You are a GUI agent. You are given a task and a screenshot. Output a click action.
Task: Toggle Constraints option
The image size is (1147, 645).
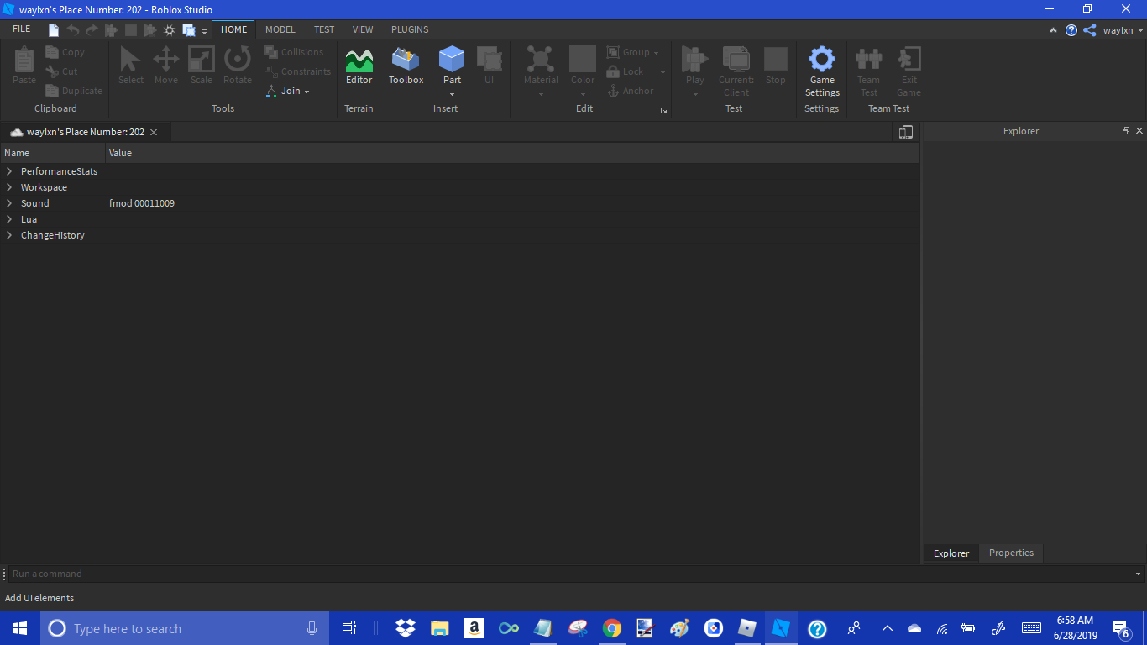click(298, 71)
